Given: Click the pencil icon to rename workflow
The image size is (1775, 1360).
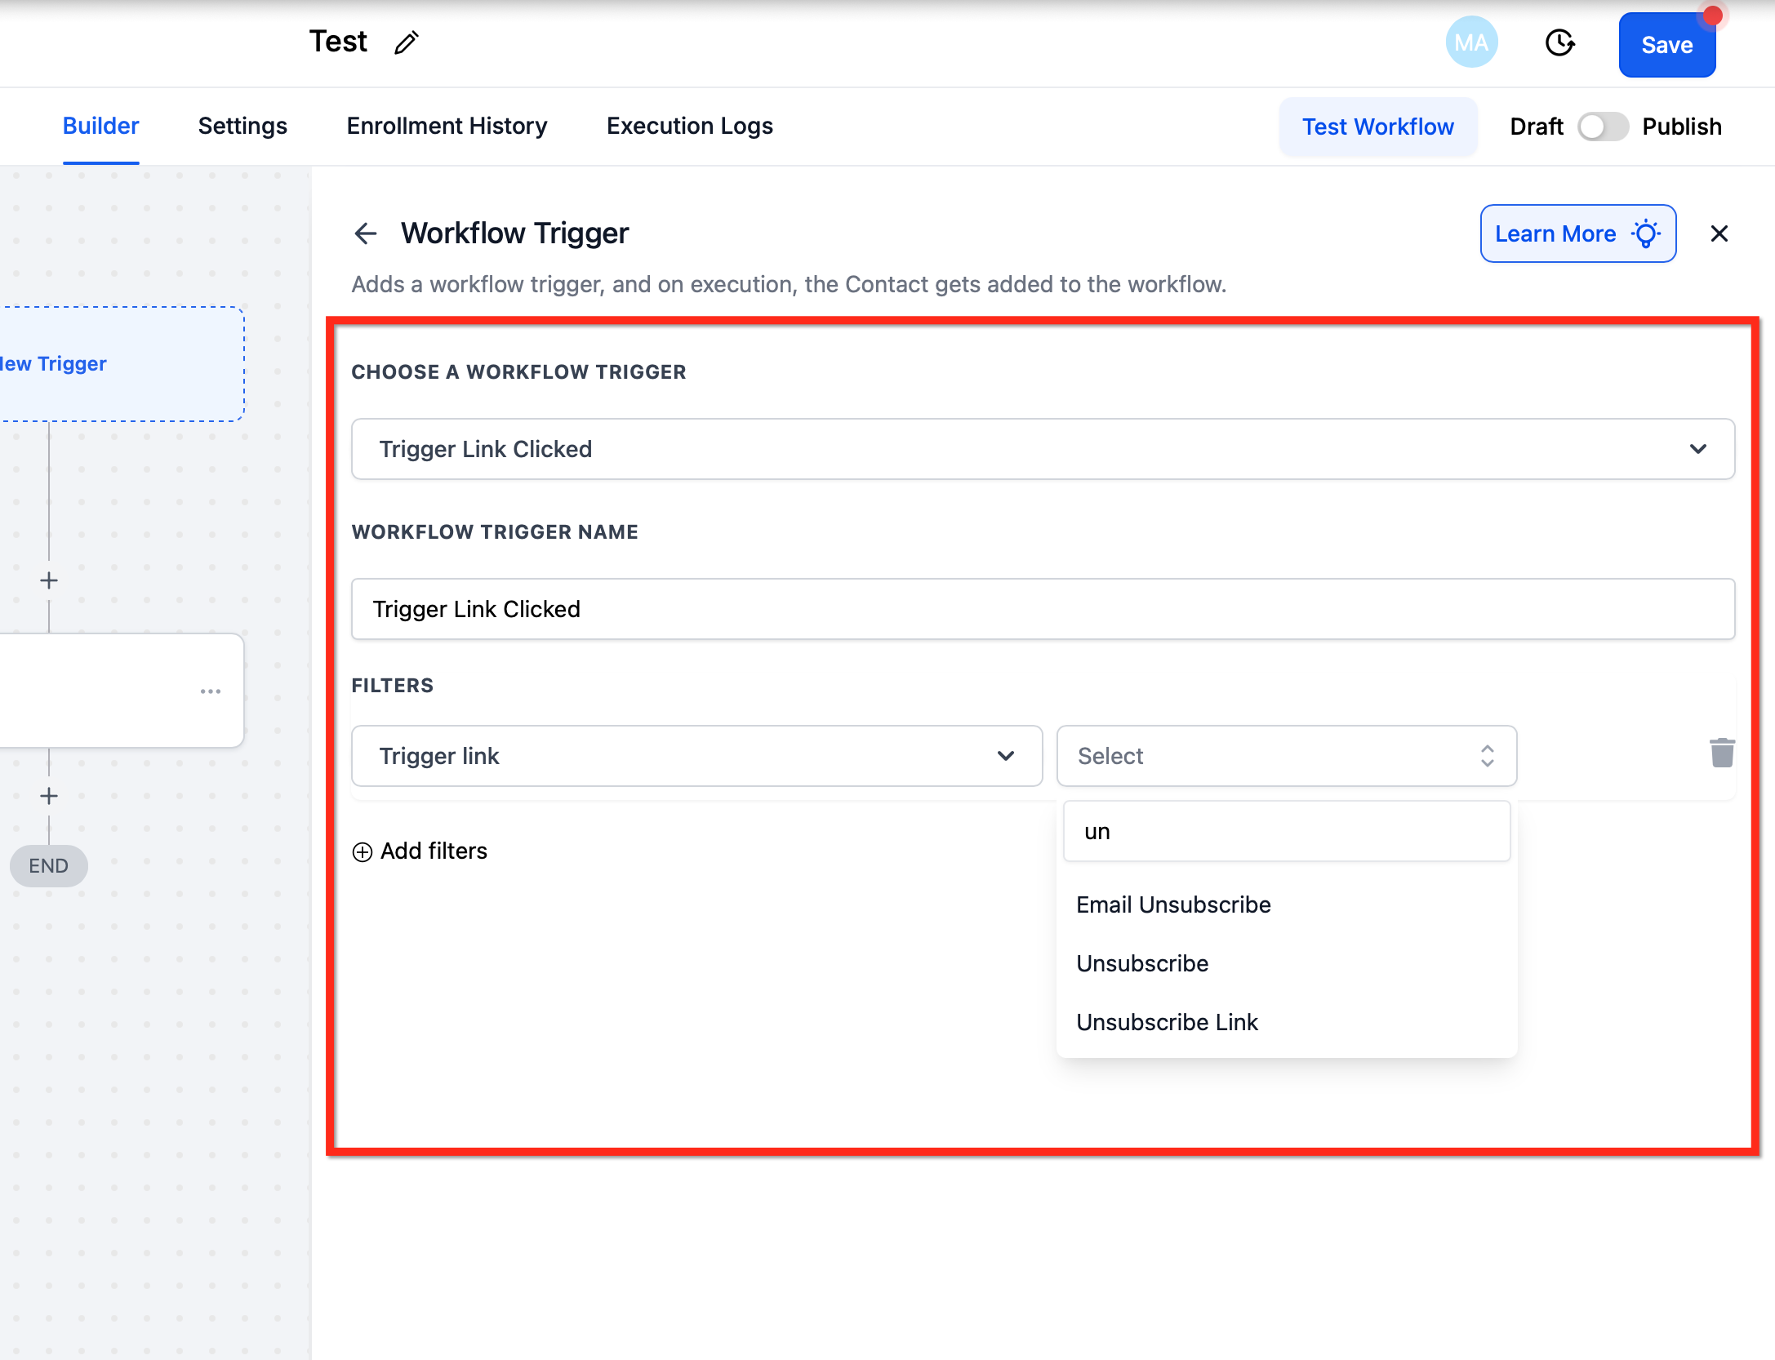Looking at the screenshot, I should 406,42.
